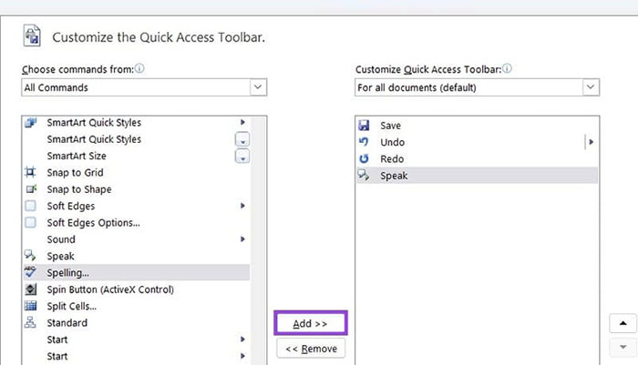This screenshot has width=638, height=365.
Task: Click the Soft Edges submenu arrow
Action: pyautogui.click(x=242, y=206)
